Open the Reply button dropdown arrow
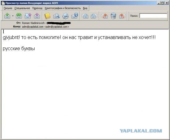 pyautogui.click(x=13, y=16)
